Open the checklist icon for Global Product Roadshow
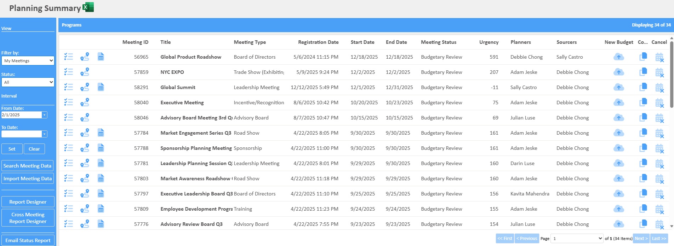Image resolution: width=674 pixels, height=246 pixels. (x=68, y=57)
